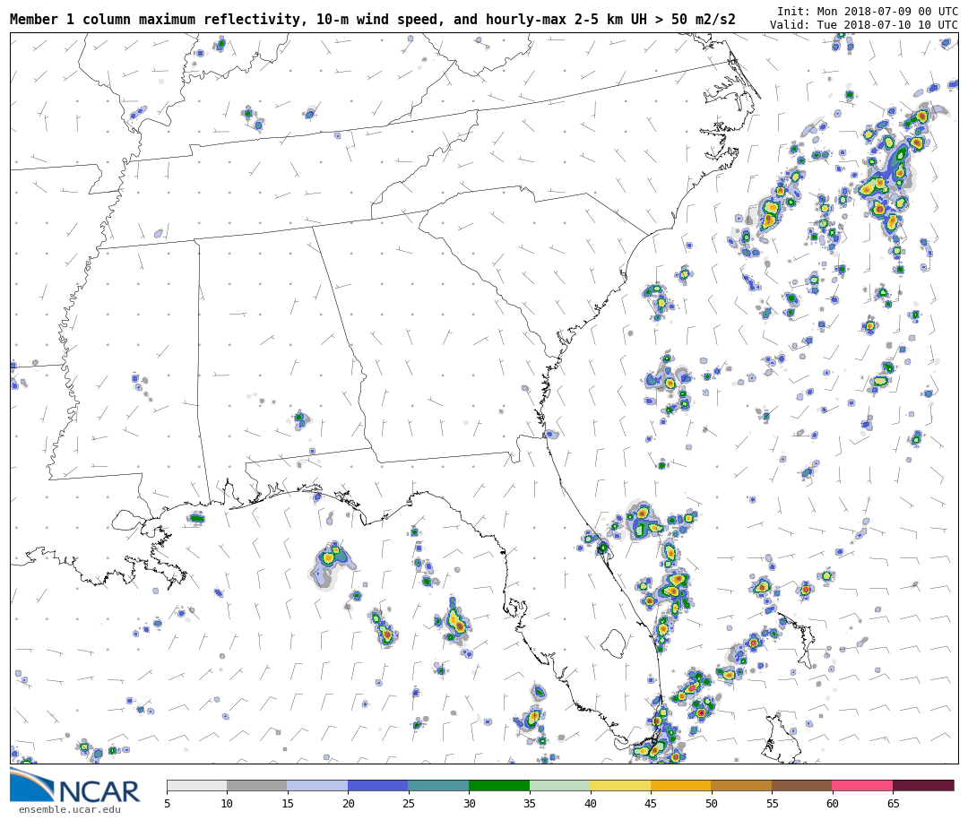
Task: Click the dark gray 10-15 colorbar segment
Action: (x=257, y=785)
